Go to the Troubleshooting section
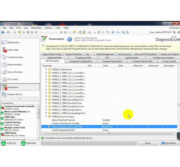Screen dimensions: 180x167 click(4, 57)
